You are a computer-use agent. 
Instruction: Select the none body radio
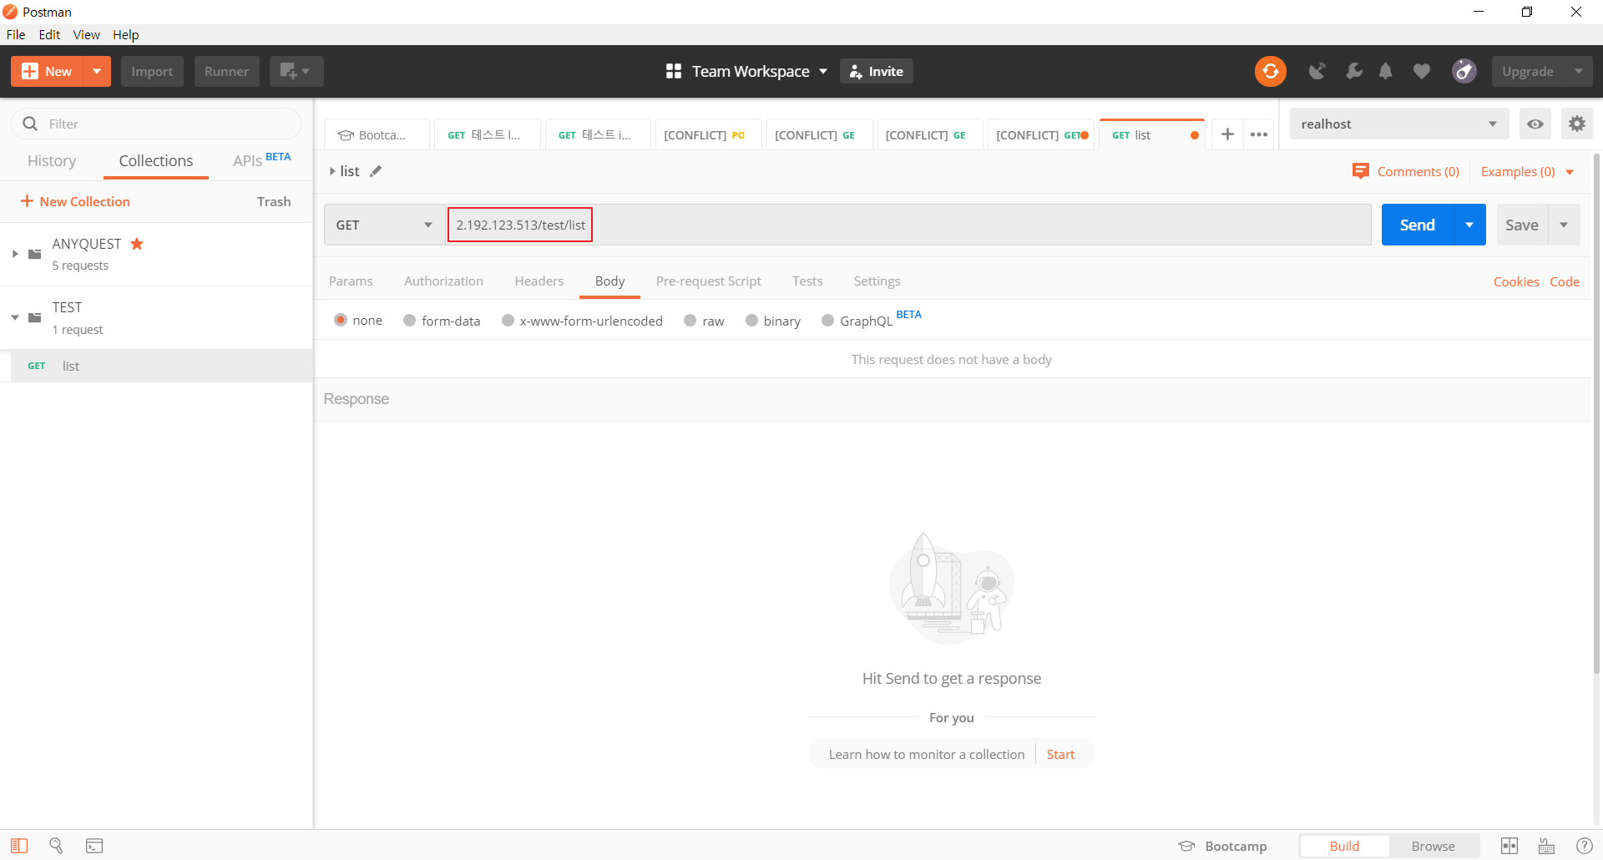click(x=340, y=320)
